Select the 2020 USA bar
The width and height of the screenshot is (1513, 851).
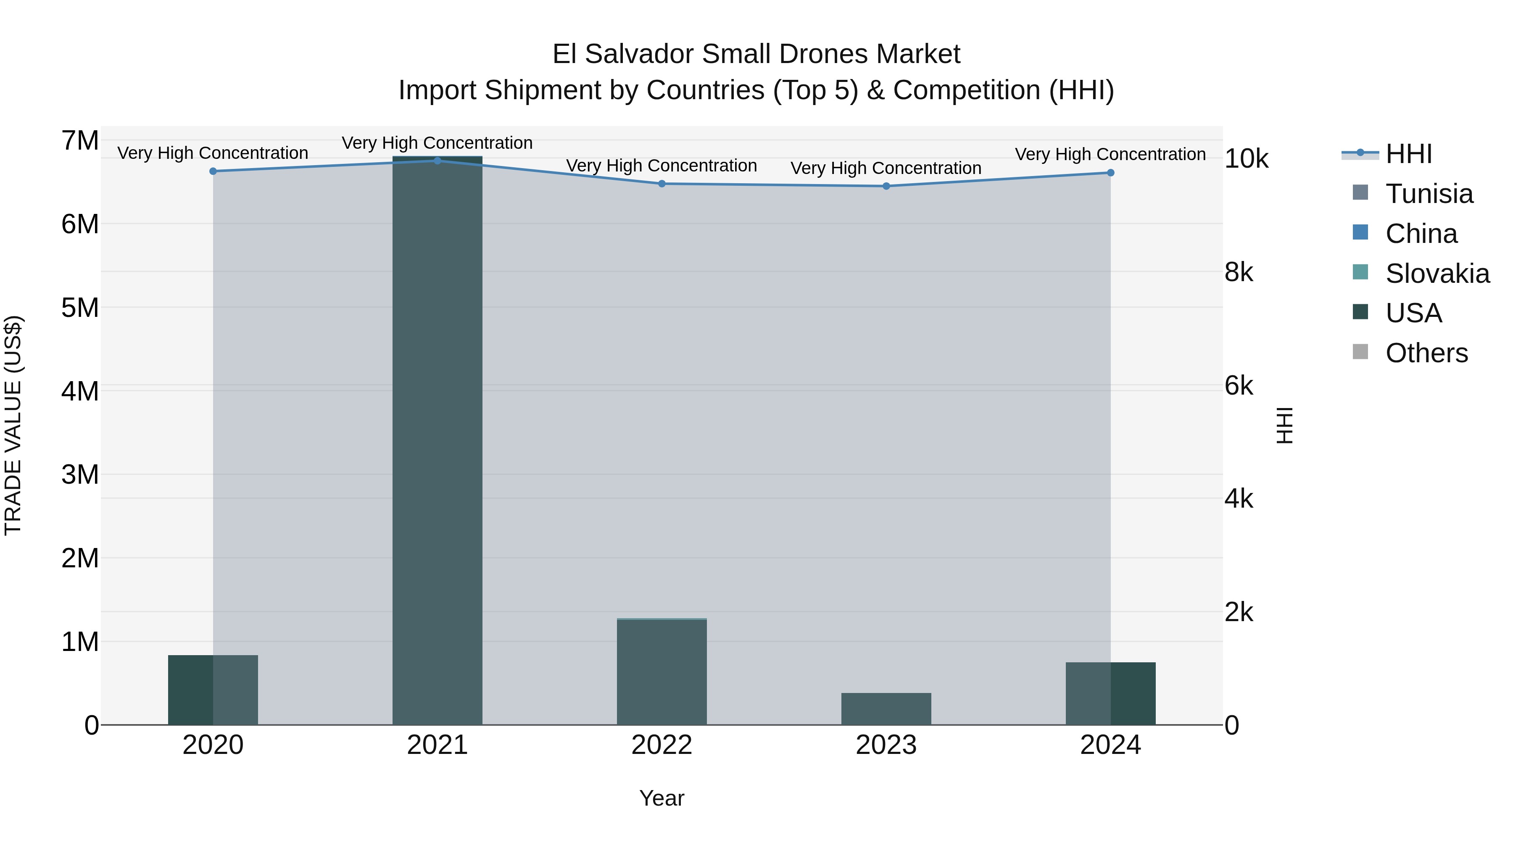(x=213, y=690)
